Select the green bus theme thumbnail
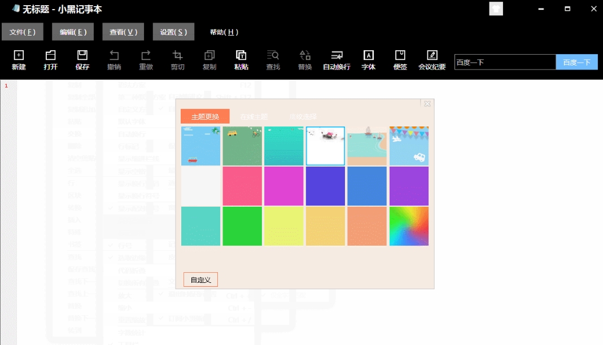603x345 pixels. [x=242, y=146]
